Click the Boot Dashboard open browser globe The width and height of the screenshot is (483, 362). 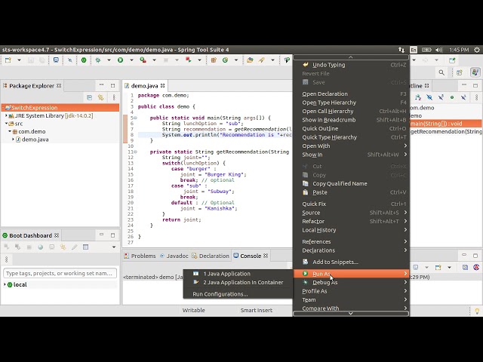40,247
